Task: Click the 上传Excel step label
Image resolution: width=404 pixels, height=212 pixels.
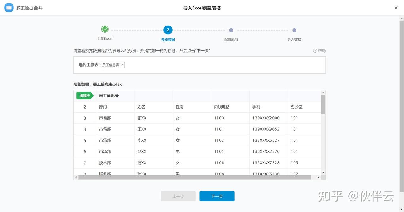Action: (x=105, y=39)
